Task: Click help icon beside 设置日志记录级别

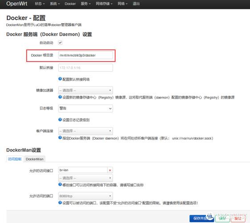Action: [60, 120]
